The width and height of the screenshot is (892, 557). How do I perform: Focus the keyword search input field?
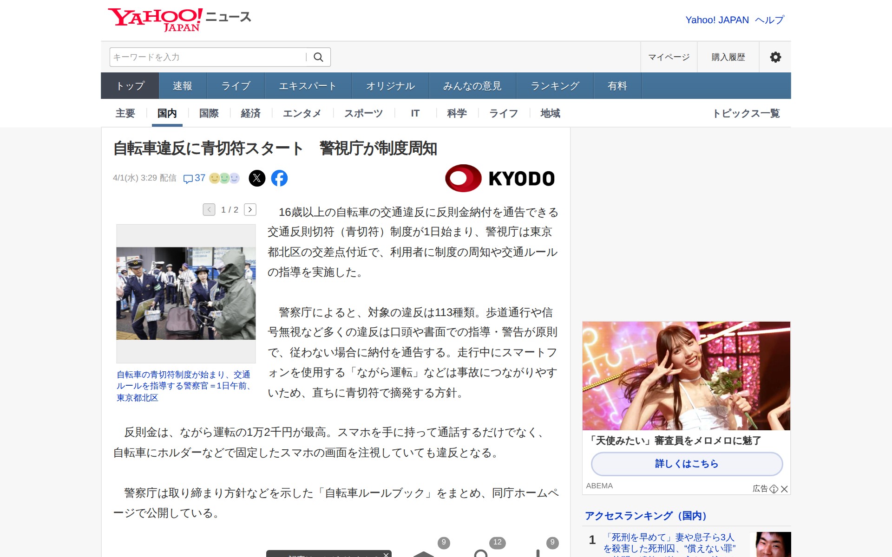click(x=207, y=57)
